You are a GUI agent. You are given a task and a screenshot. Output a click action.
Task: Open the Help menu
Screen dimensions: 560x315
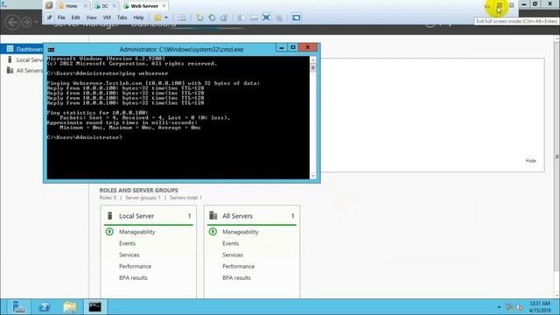click(138, 17)
